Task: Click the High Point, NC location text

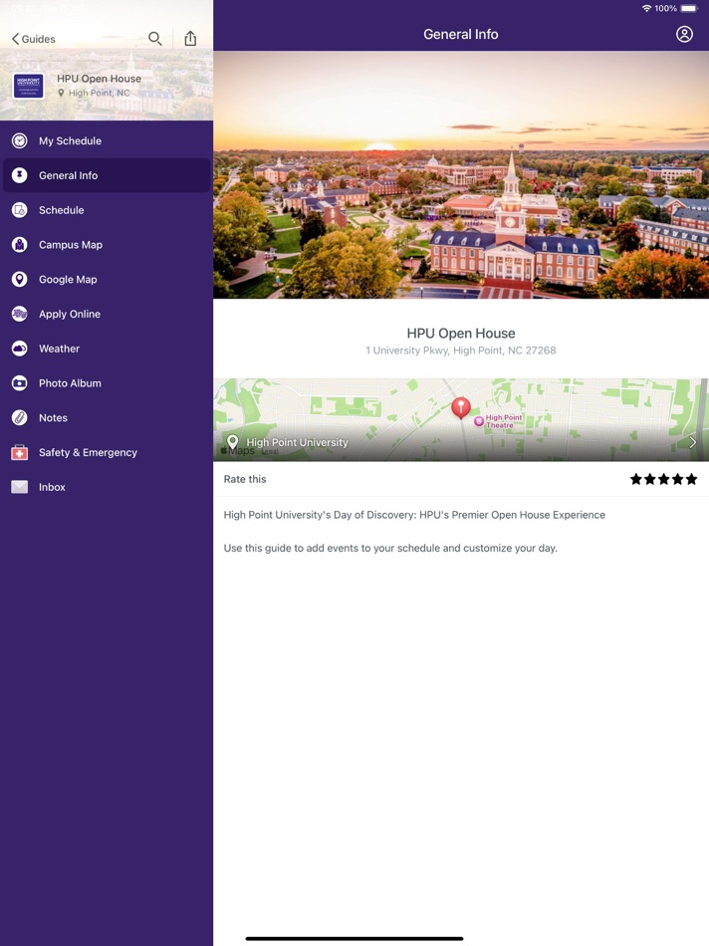Action: 99,93
